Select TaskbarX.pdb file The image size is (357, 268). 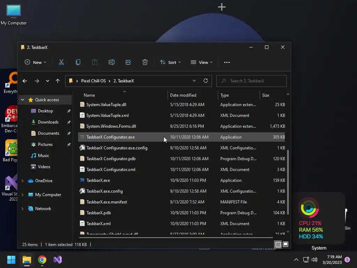click(x=181, y=213)
